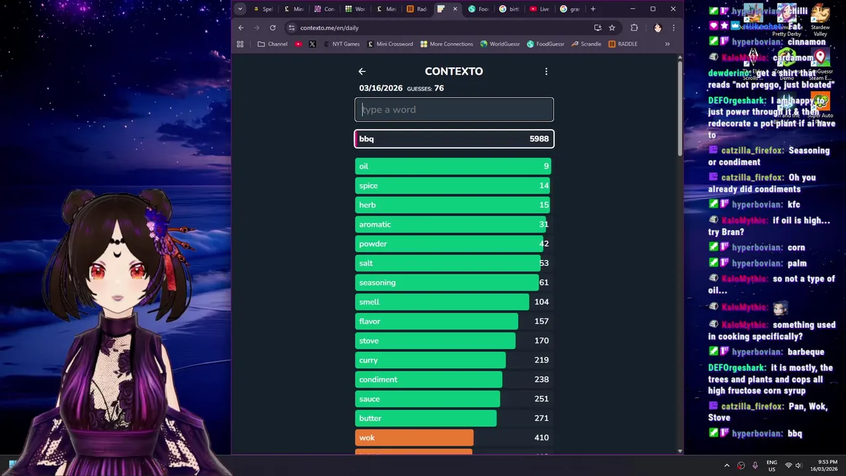Image resolution: width=846 pixels, height=476 pixels.
Task: Open the taskbar clock 9:53 PM
Action: pos(823,465)
